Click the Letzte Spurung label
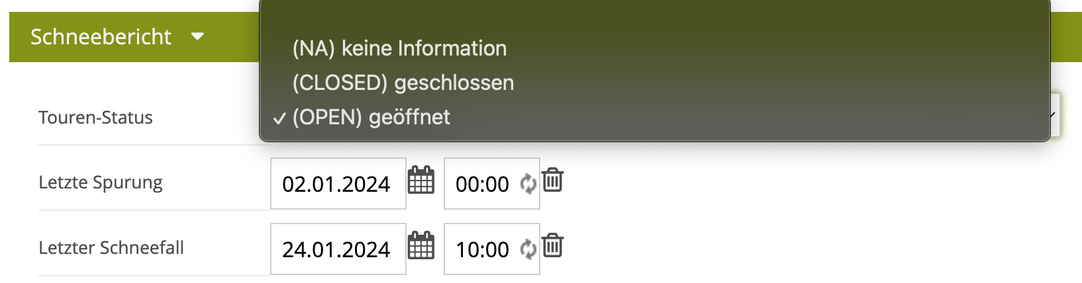The height and width of the screenshot is (283, 1082). [x=101, y=182]
